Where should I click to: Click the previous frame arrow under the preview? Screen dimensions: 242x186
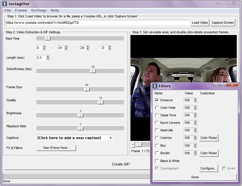coord(133,145)
